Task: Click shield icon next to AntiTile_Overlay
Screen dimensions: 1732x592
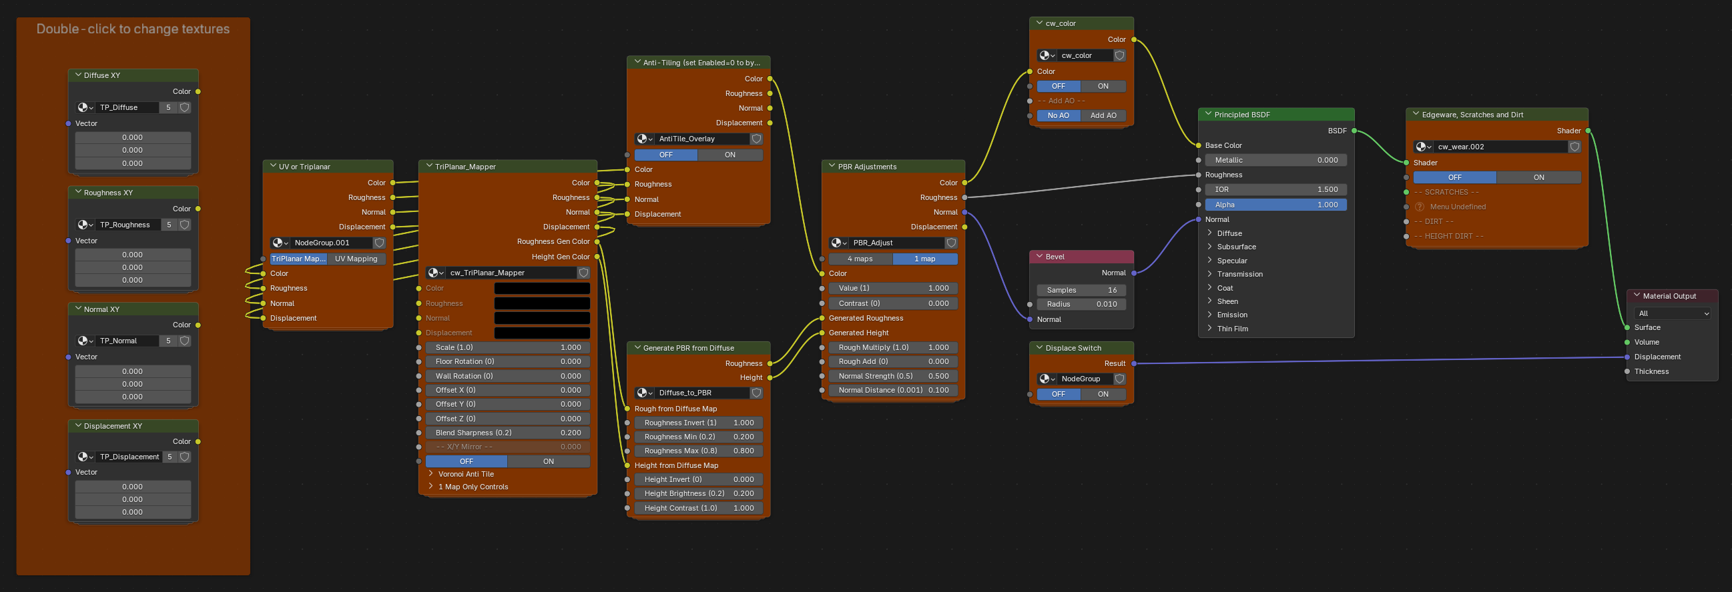Action: click(756, 139)
